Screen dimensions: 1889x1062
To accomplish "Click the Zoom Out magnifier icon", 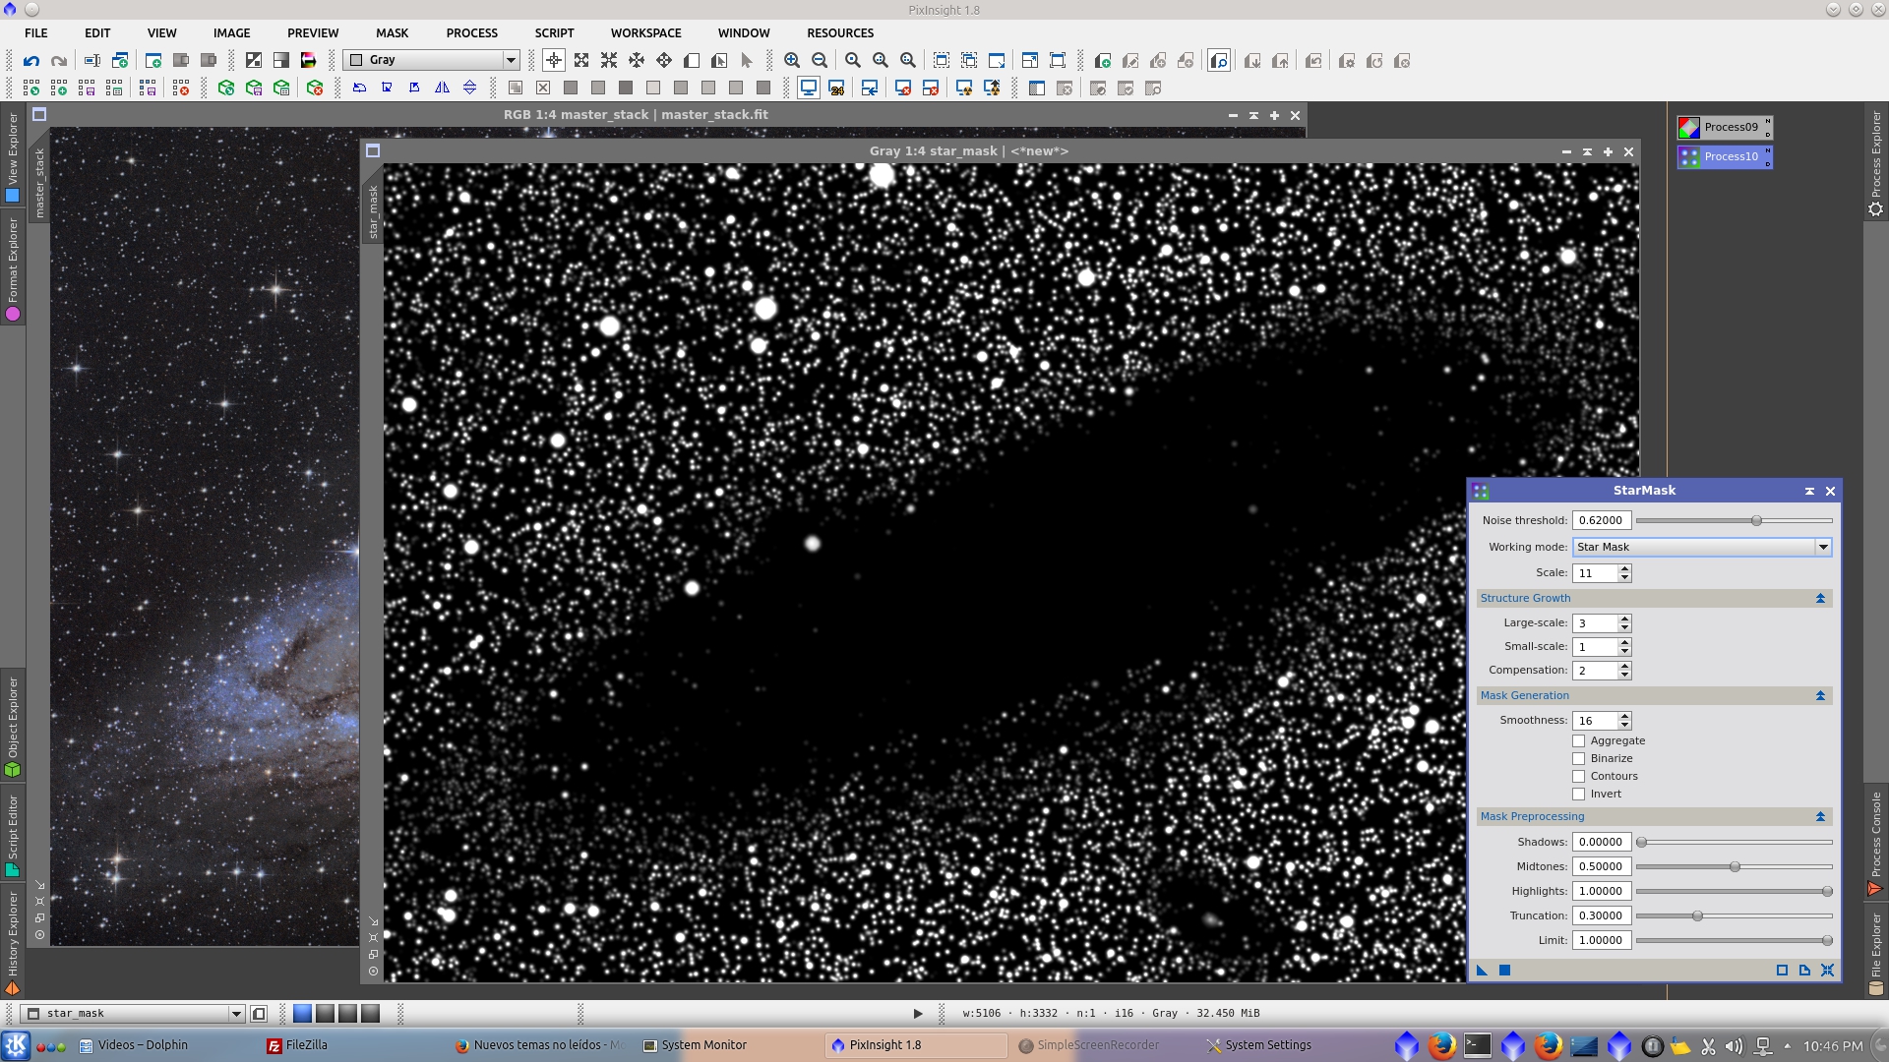I will (820, 61).
